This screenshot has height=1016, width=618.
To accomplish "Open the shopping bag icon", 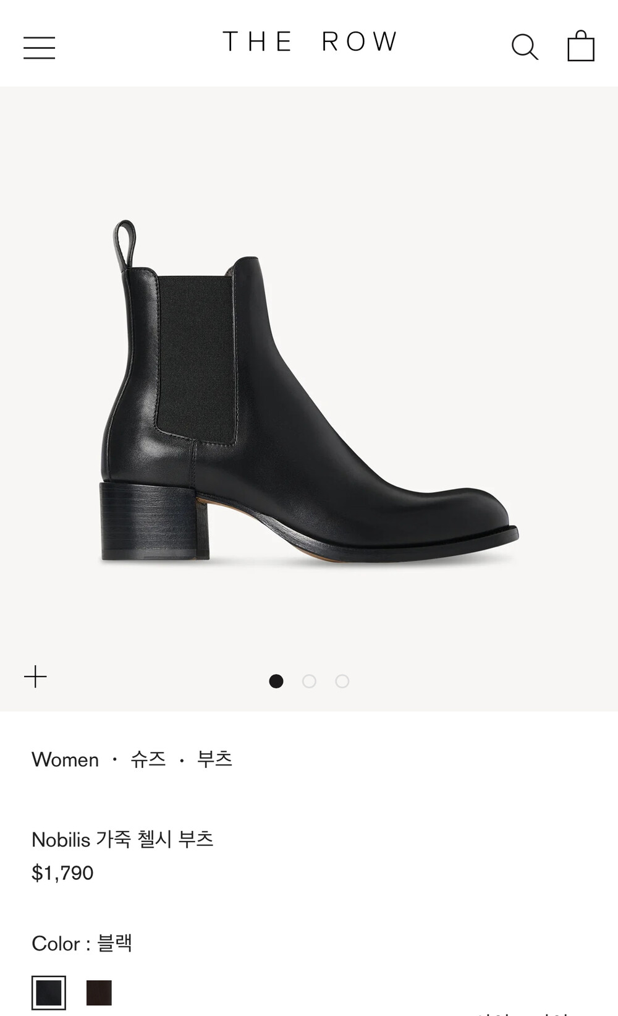I will (581, 46).
